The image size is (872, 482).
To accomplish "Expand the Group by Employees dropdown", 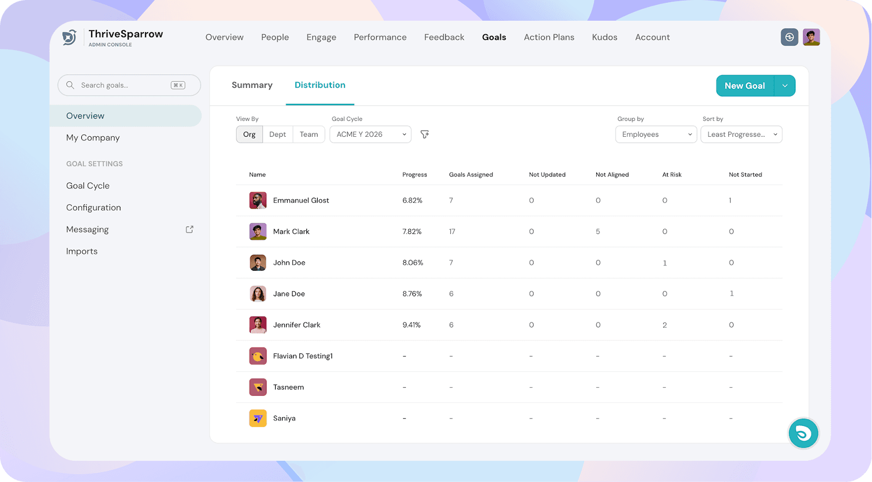I will 656,135.
